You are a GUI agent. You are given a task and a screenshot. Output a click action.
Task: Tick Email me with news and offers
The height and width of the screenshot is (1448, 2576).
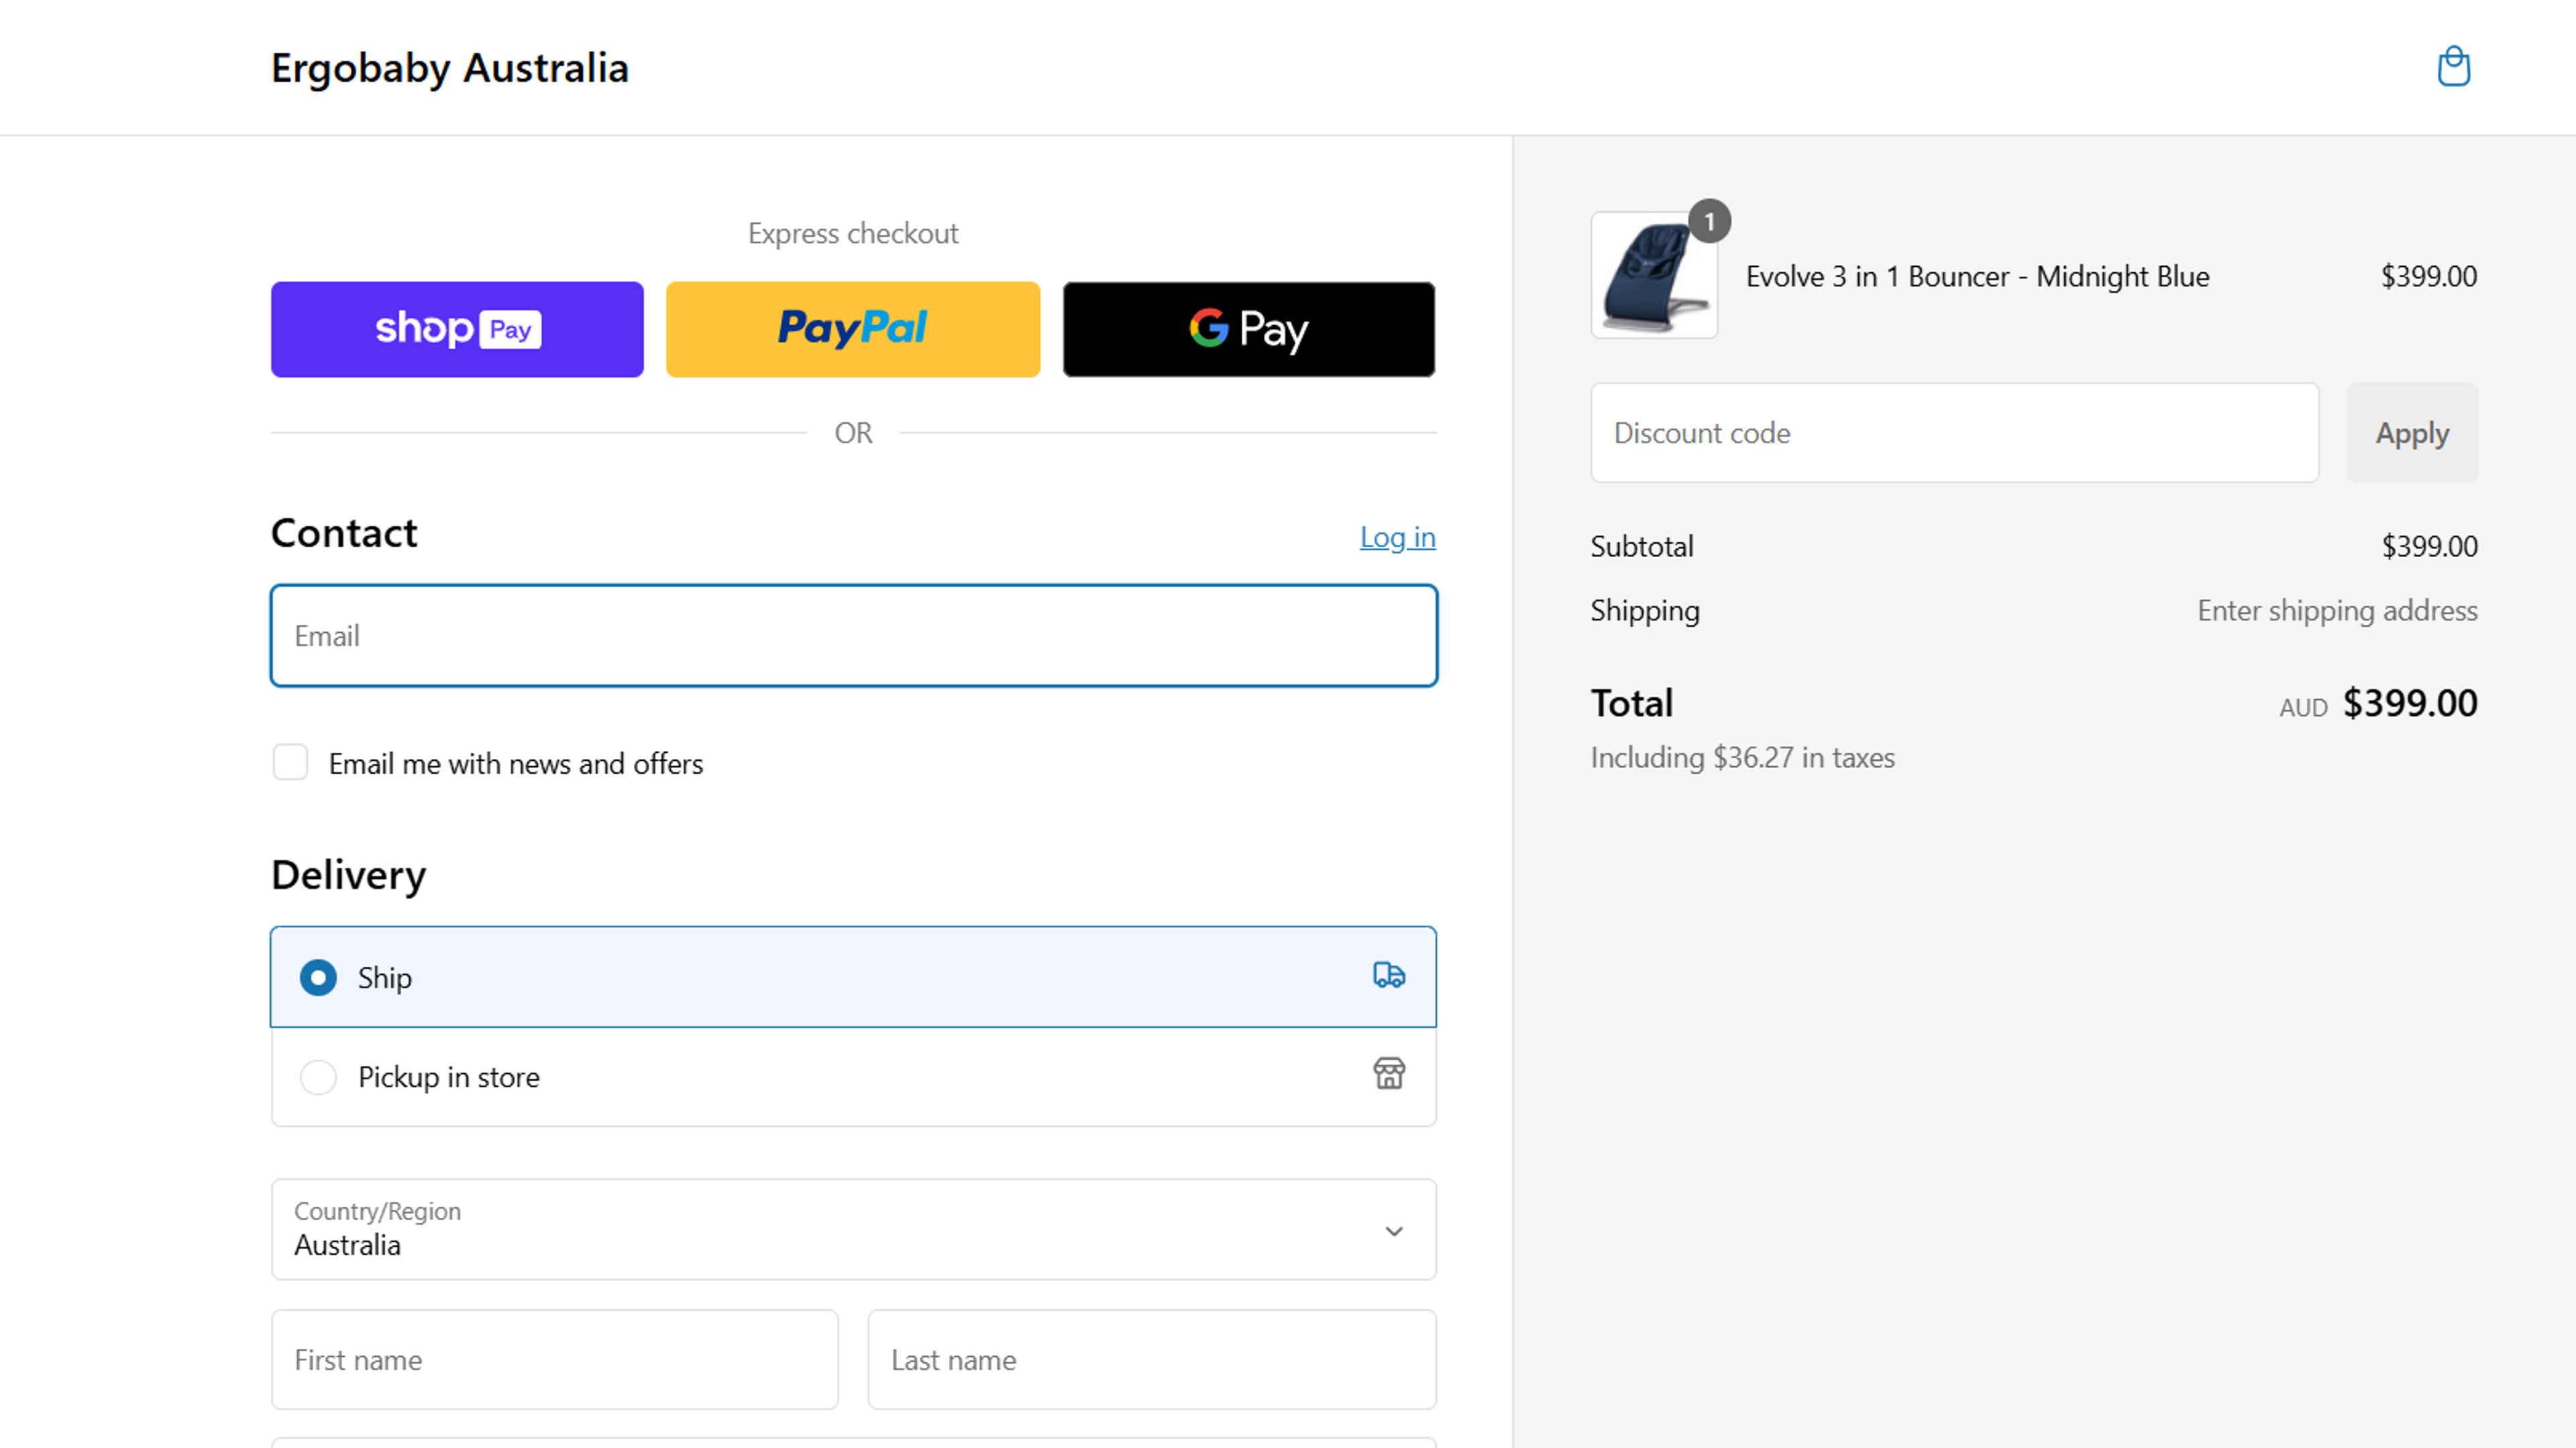point(290,762)
